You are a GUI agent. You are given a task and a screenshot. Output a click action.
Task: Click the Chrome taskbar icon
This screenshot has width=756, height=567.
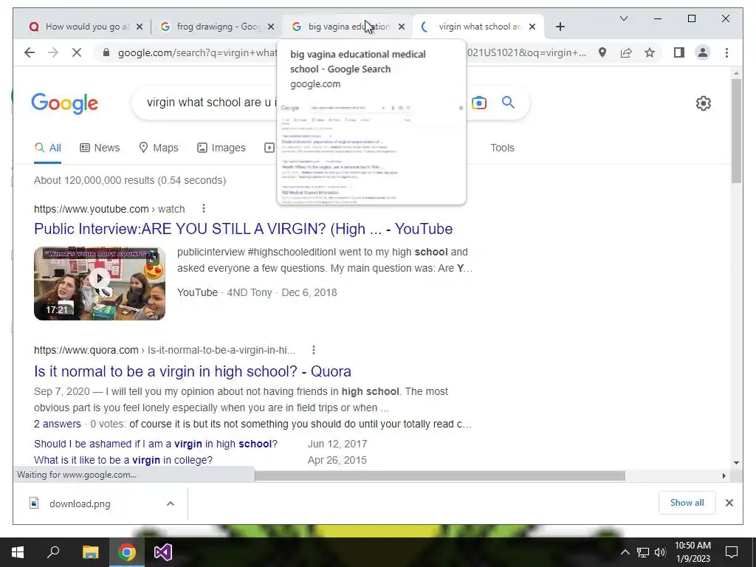point(127,552)
